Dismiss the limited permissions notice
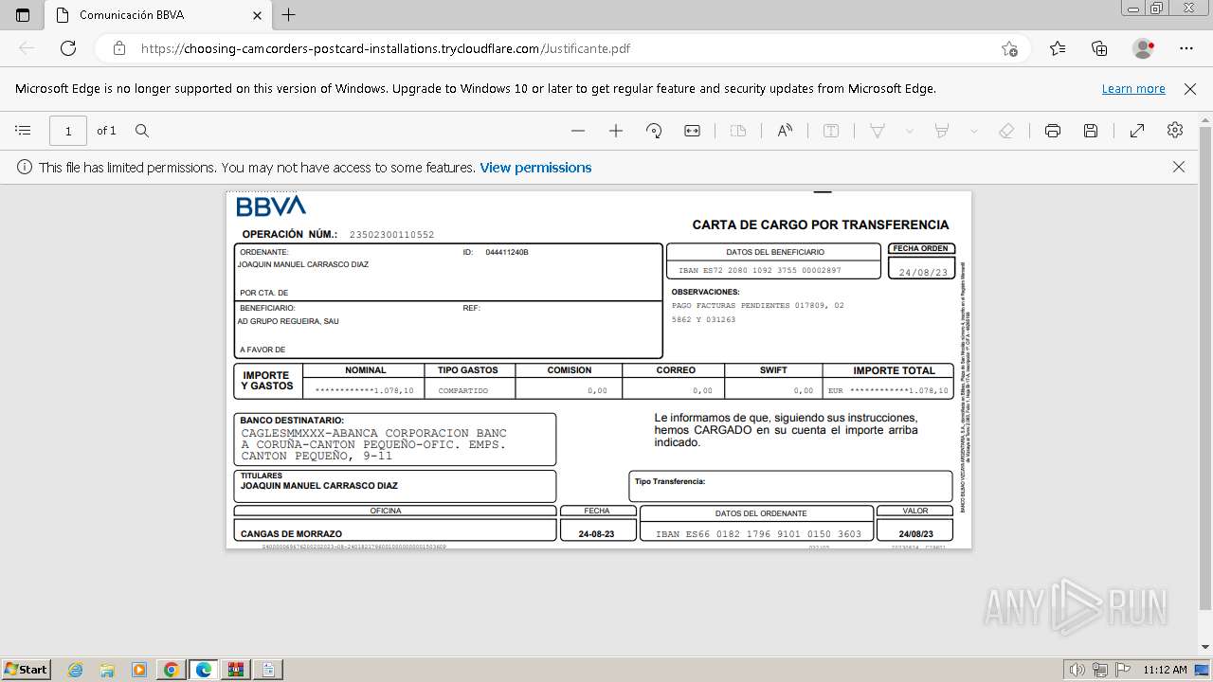 coord(1179,167)
